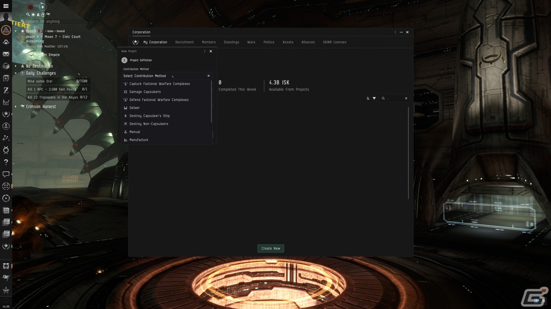Open Select Contribution Method dropdown
Viewport: 551px width, 309px height.
tap(167, 76)
